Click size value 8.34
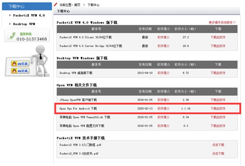This screenshot has width=245, height=166. pos(186,117)
